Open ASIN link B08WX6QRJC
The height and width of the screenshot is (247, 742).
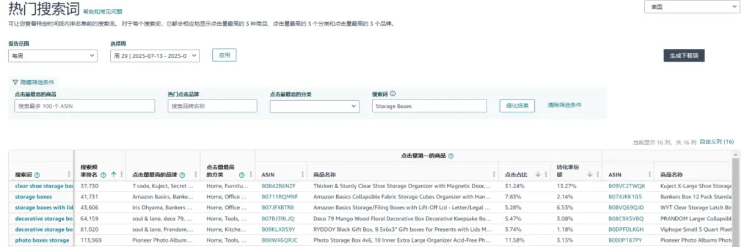pos(279,240)
